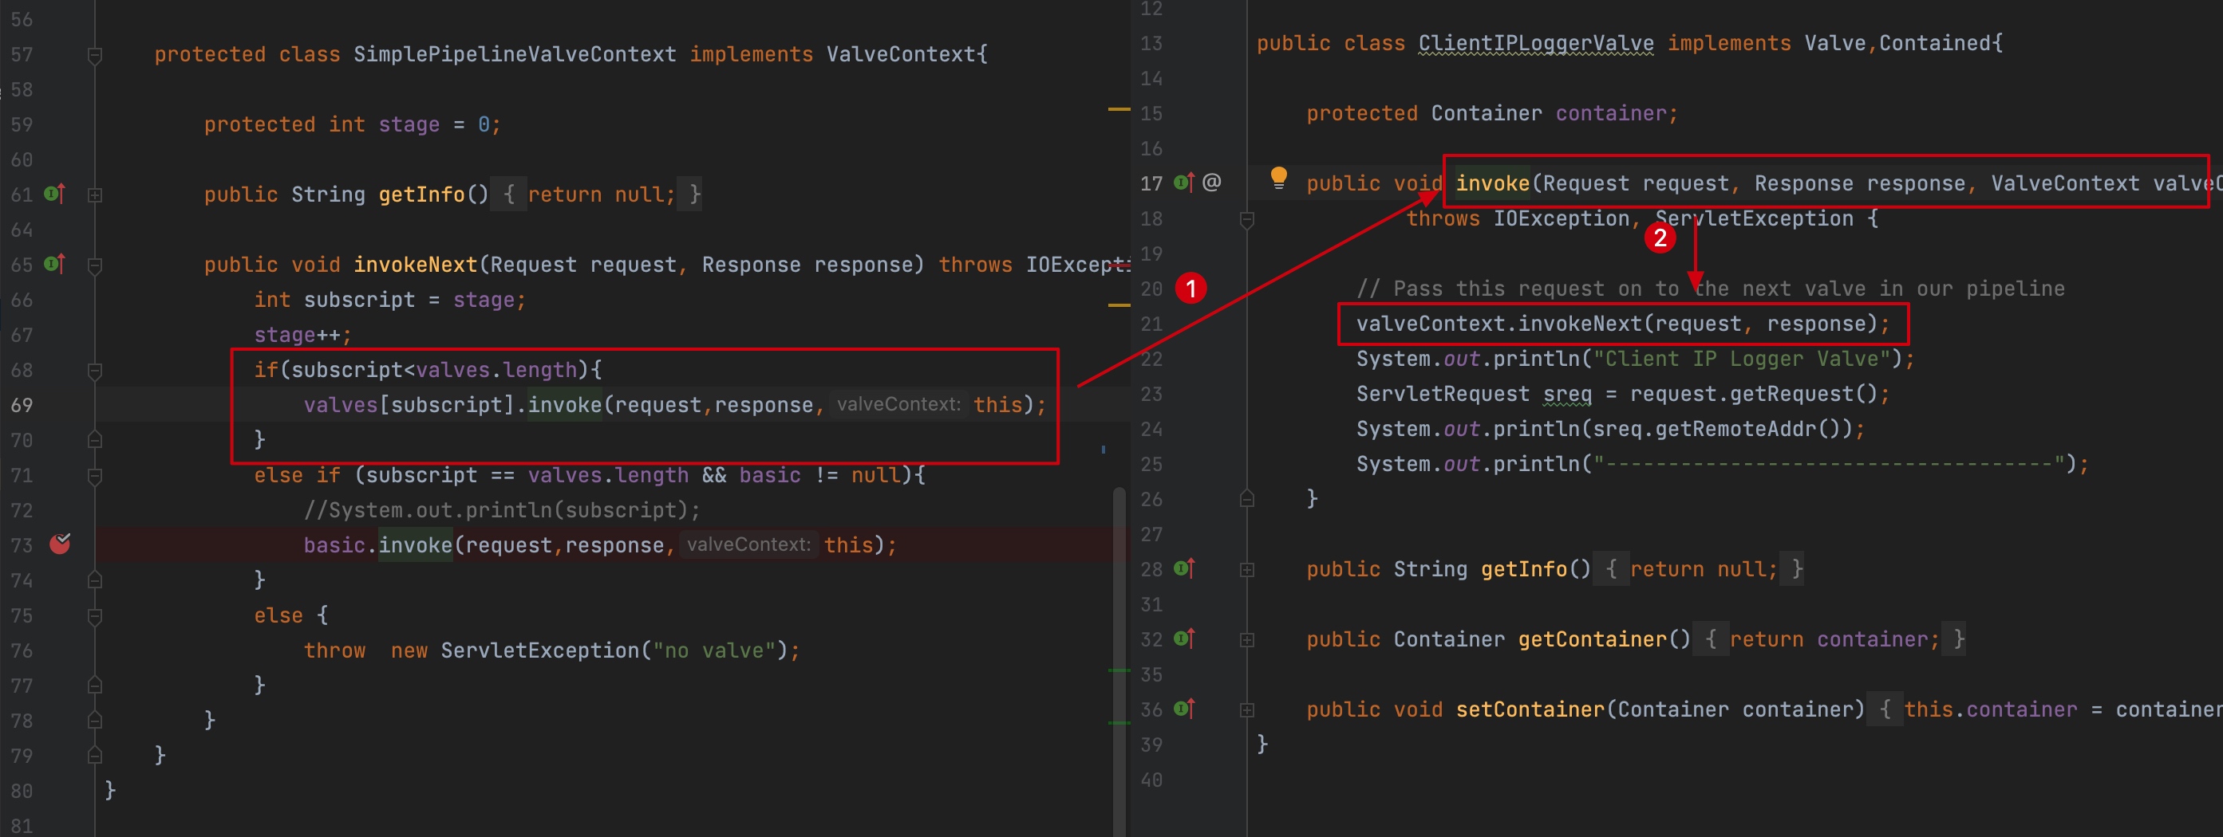The width and height of the screenshot is (2223, 837).
Task: Expand the folded setContainer method fold marker
Action: [x=1247, y=709]
